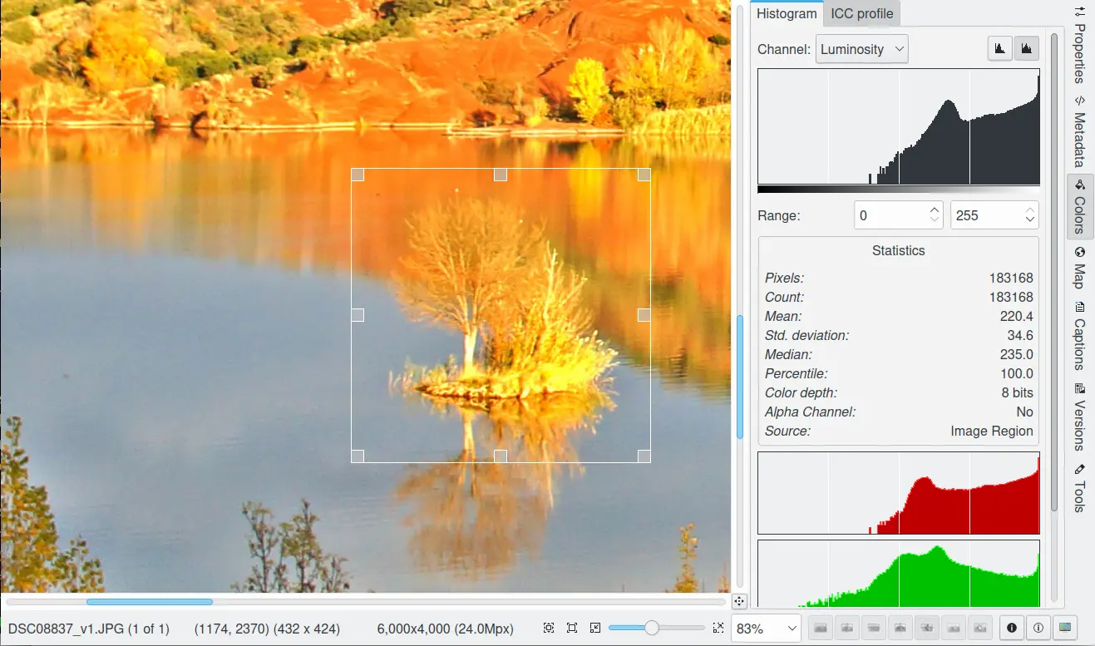Open the Channel Luminosity dropdown

point(861,49)
